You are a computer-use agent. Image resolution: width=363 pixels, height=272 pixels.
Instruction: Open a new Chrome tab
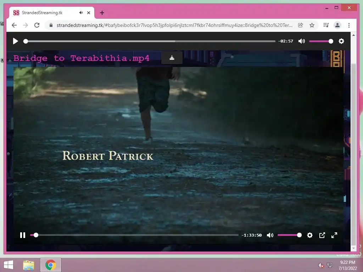click(x=102, y=13)
